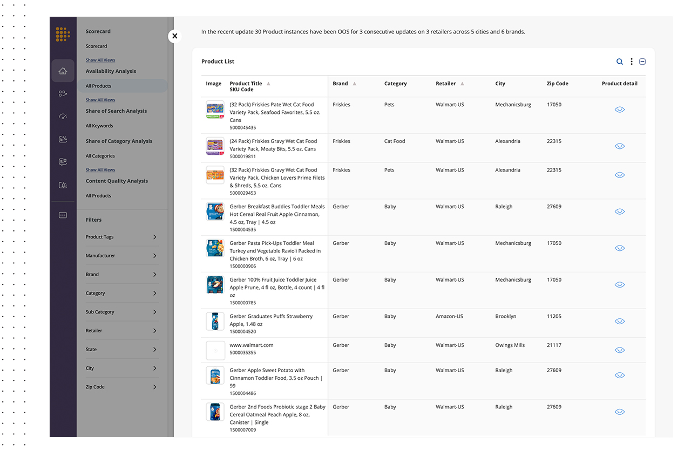Image resolution: width=691 pixels, height=451 pixels.
Task: View detail for Friskies Chicken Lovers Prime Filets
Action: [x=620, y=175]
